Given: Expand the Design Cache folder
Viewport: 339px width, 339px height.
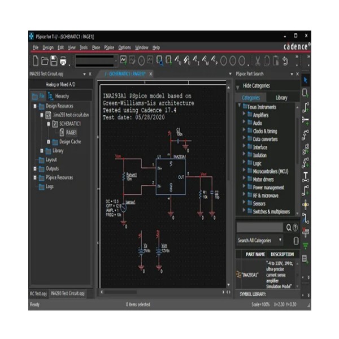Looking at the screenshot, I should click(49, 142).
